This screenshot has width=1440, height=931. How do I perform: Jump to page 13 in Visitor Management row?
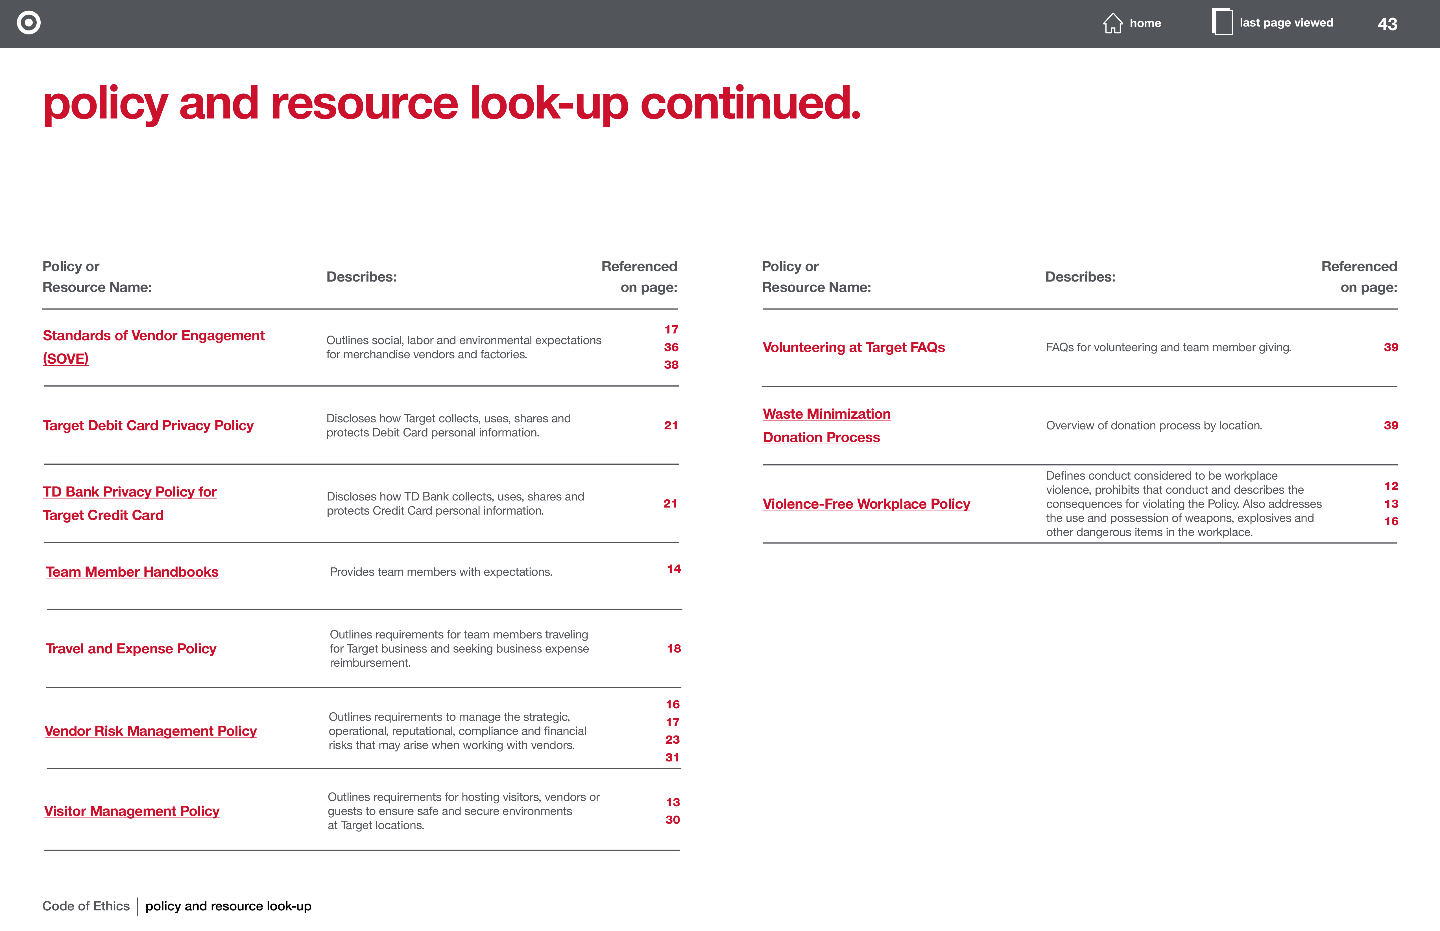(x=673, y=802)
